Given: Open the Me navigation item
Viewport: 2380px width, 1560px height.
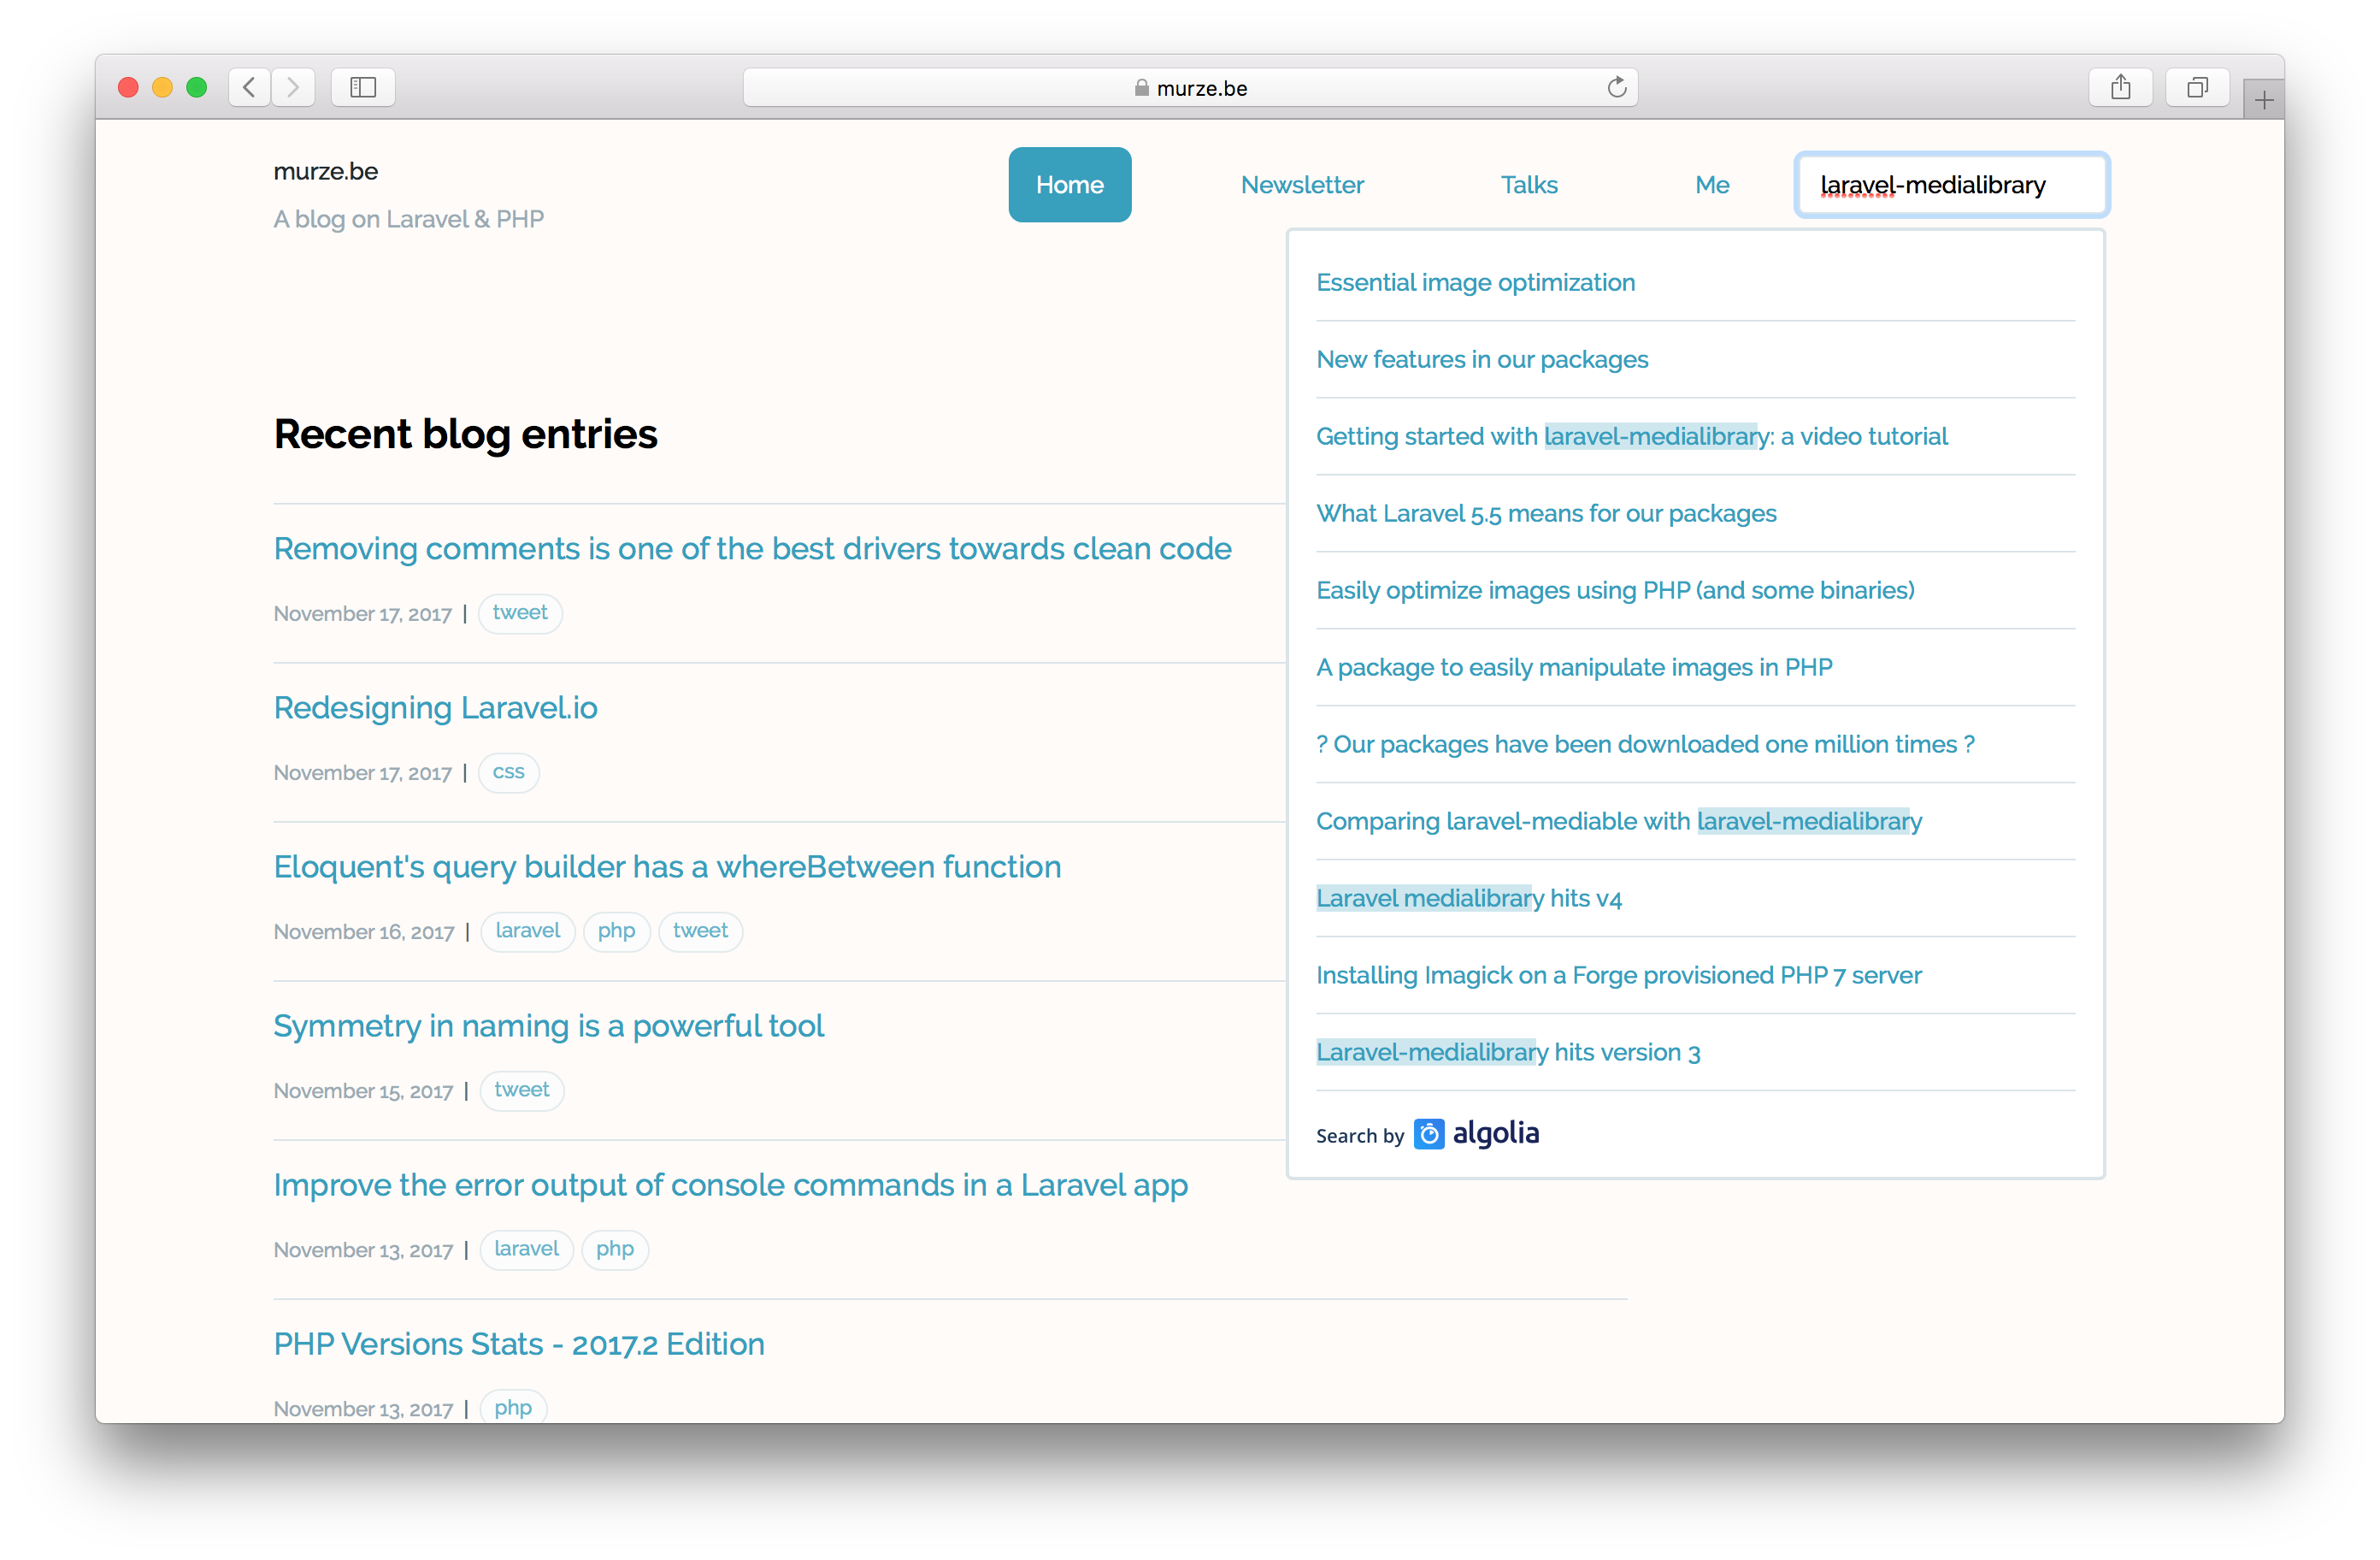Looking at the screenshot, I should point(1712,185).
